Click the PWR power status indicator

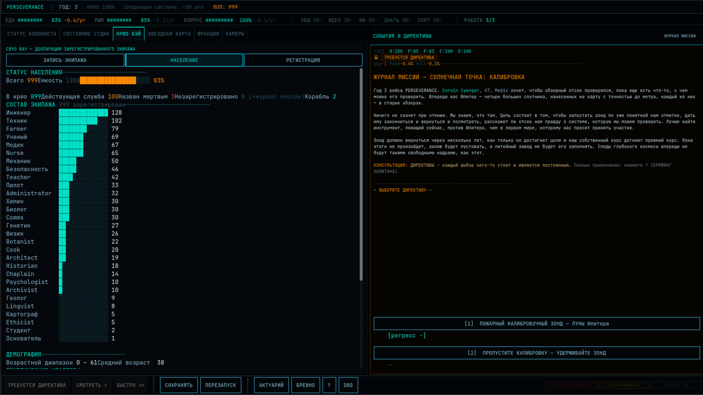[x=135, y=20]
